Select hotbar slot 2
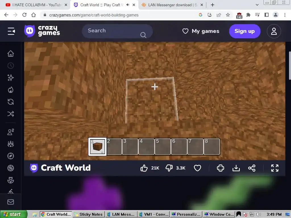 (x=114, y=147)
